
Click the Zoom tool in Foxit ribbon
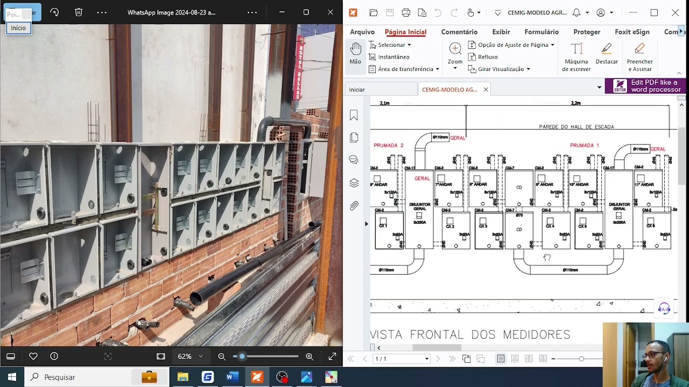455,54
